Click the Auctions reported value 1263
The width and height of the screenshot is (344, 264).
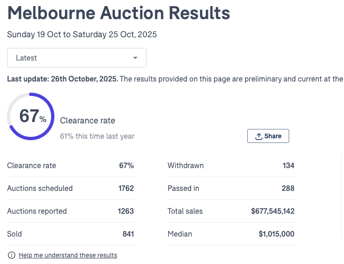(x=126, y=211)
